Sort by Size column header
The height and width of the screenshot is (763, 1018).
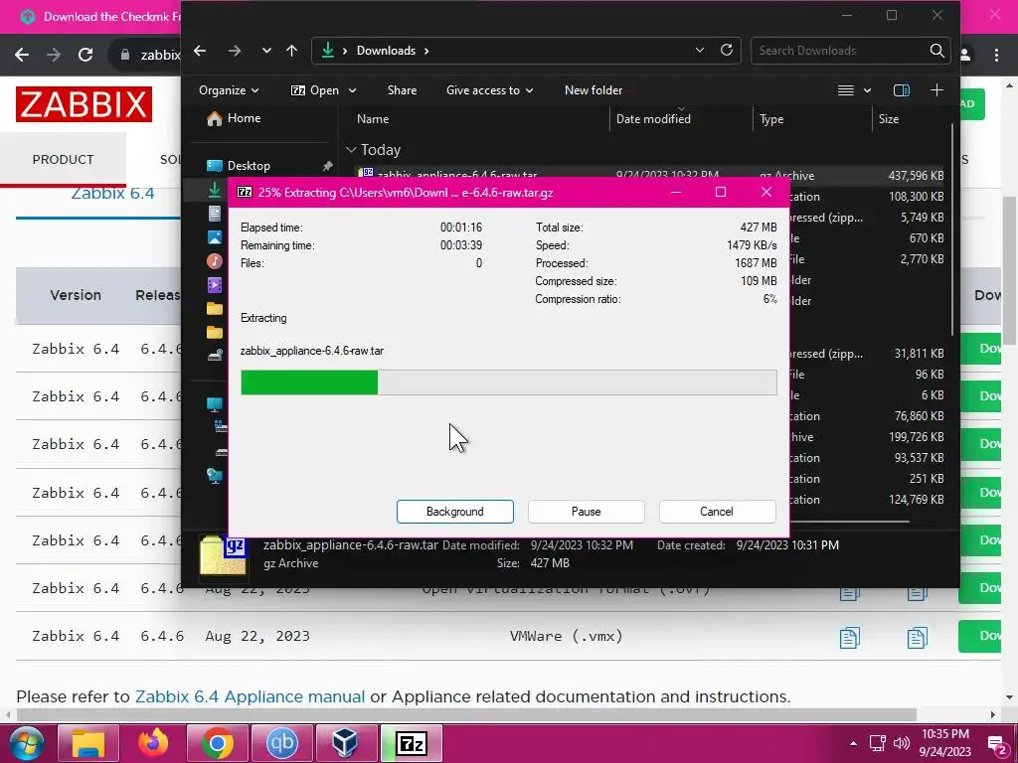click(888, 119)
